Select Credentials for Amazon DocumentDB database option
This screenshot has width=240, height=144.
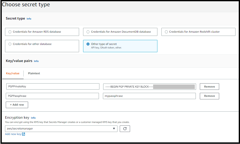88,32
